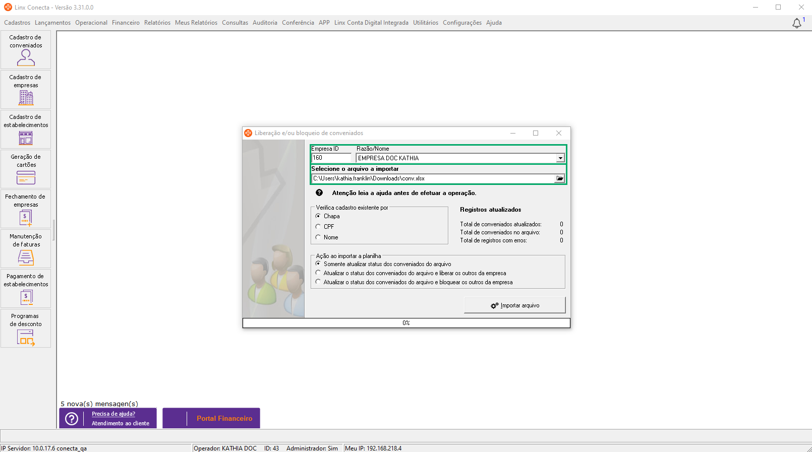
Task: Click the Empresa ID input field
Action: tap(331, 158)
